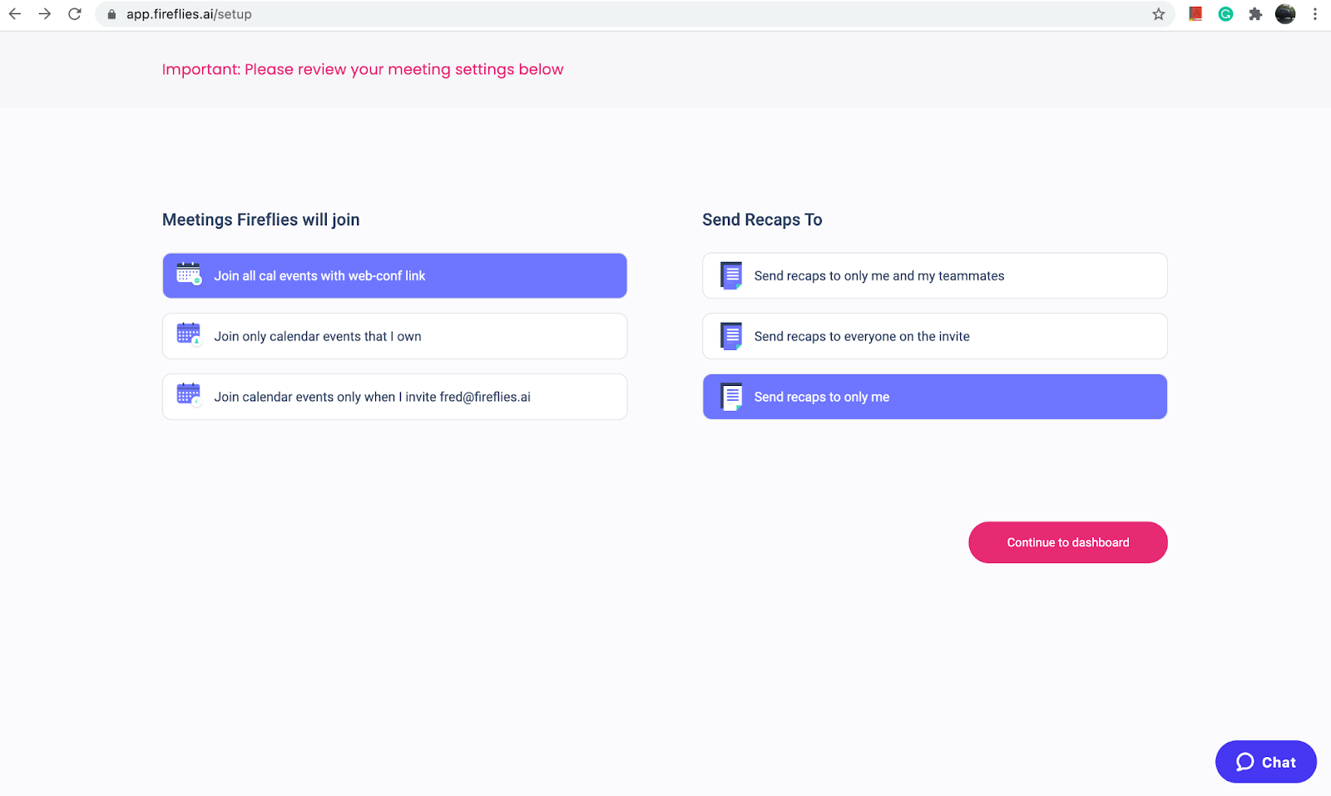Select Join only calendar events that I own
This screenshot has width=1331, height=796.
pos(394,336)
